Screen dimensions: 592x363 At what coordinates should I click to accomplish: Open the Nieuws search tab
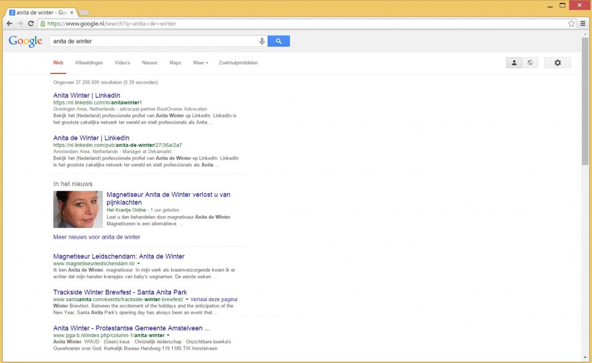(x=149, y=62)
